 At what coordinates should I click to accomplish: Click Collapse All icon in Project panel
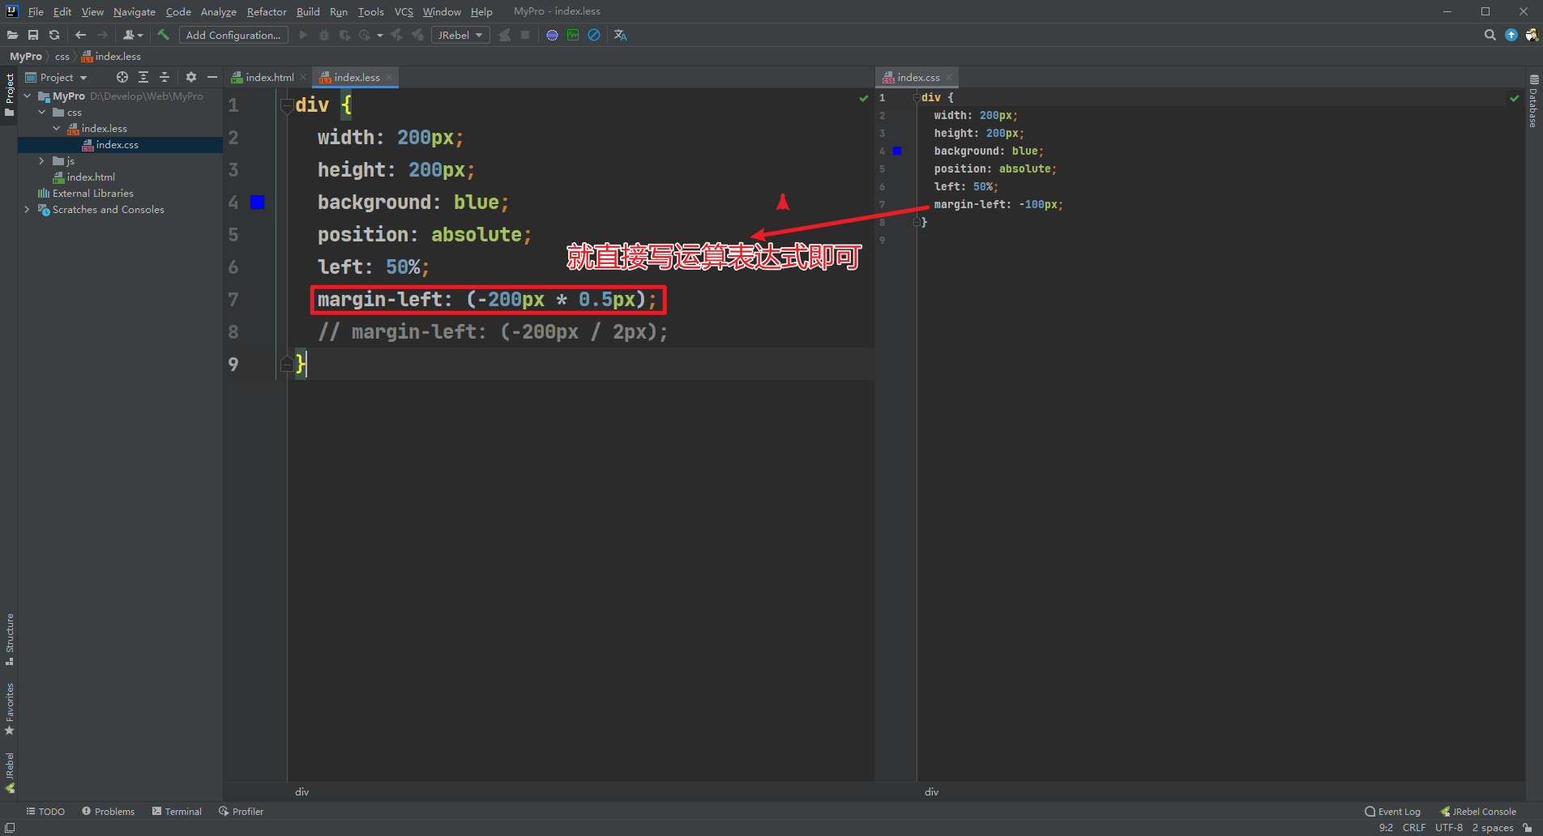tap(165, 77)
